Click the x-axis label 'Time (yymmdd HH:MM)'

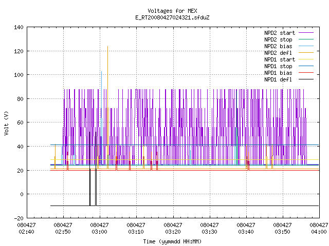tap(172, 241)
